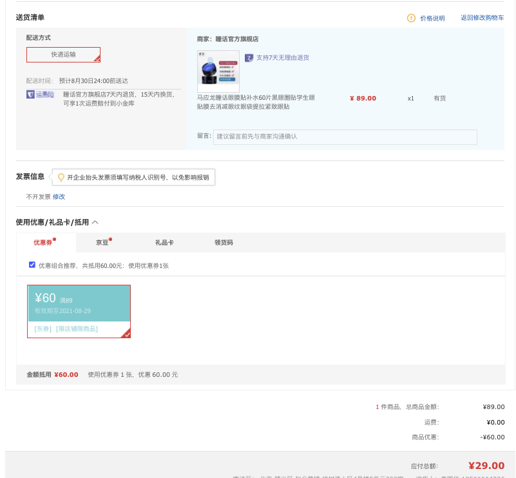
Task: Select the ¥60 满89 coupon card
Action: point(79,311)
